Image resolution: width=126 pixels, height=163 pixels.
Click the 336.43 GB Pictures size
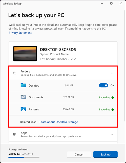[68, 109]
